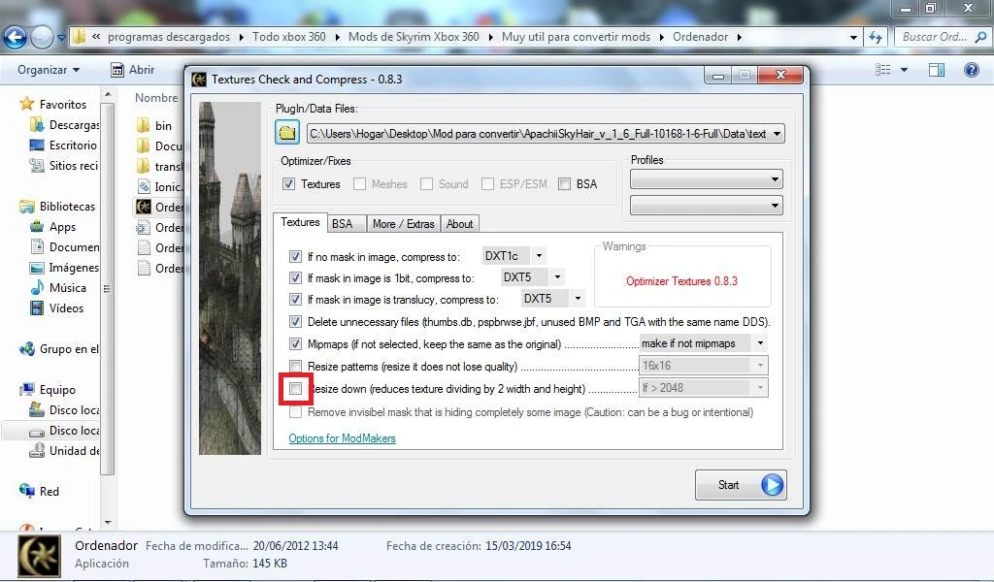Click the Vídeos icon in sidebar
The image size is (994, 582).
(37, 307)
